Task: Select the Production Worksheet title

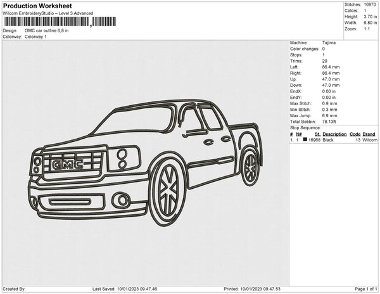Action: 38,6
